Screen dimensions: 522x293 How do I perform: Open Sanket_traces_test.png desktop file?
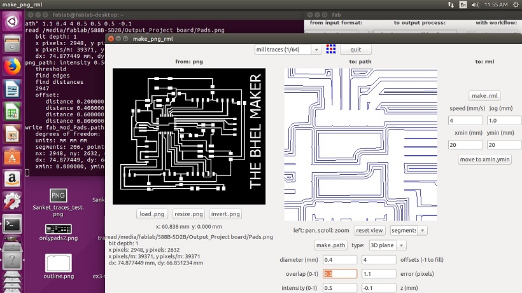point(59,202)
